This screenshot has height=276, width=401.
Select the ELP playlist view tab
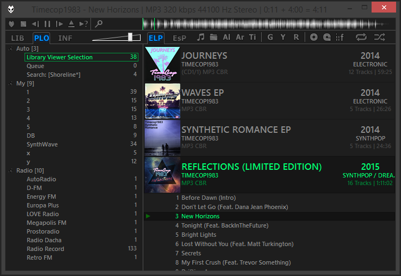155,38
